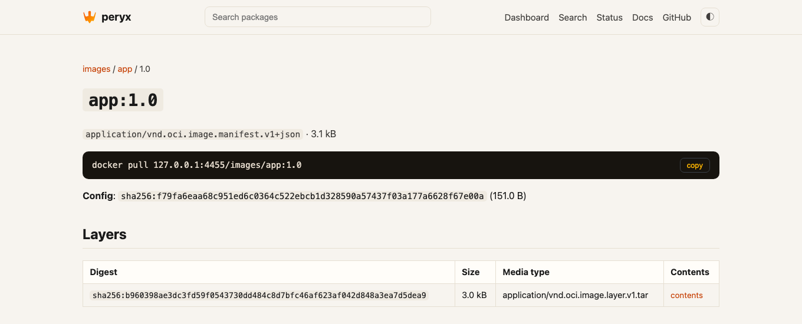
Task: Select the manifest media type text
Action: pyautogui.click(x=193, y=134)
